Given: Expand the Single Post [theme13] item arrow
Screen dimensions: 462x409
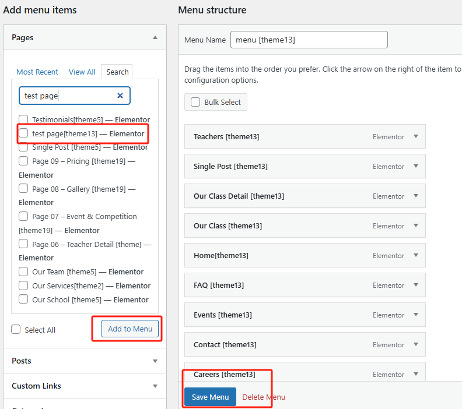Looking at the screenshot, I should point(416,166).
